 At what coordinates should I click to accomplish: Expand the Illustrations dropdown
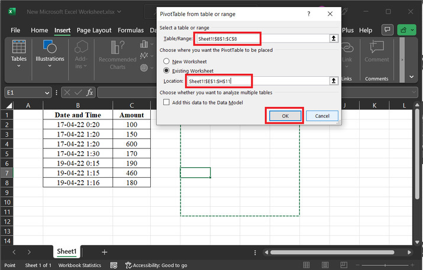click(50, 66)
